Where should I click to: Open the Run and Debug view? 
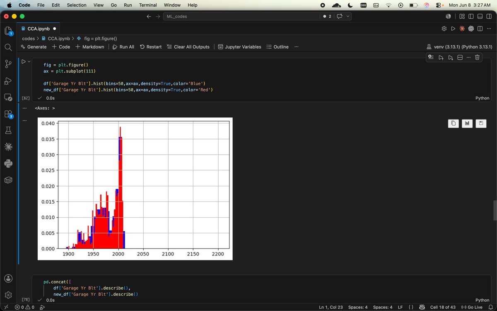(x=8, y=80)
